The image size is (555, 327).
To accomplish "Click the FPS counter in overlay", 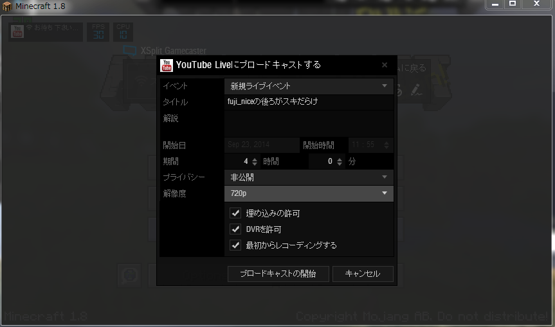I will click(98, 32).
